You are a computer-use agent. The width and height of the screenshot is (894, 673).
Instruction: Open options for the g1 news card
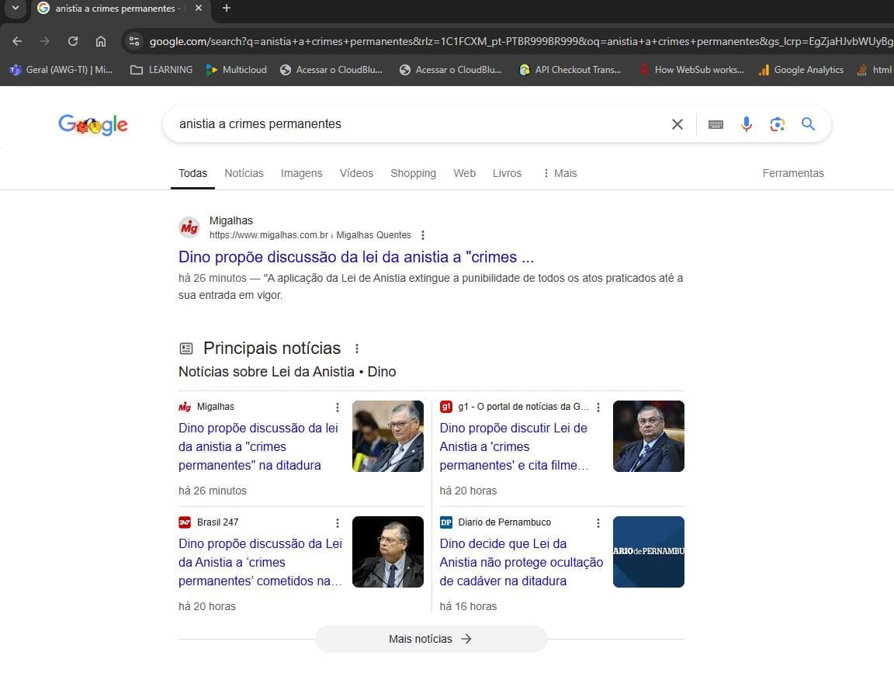coord(598,408)
